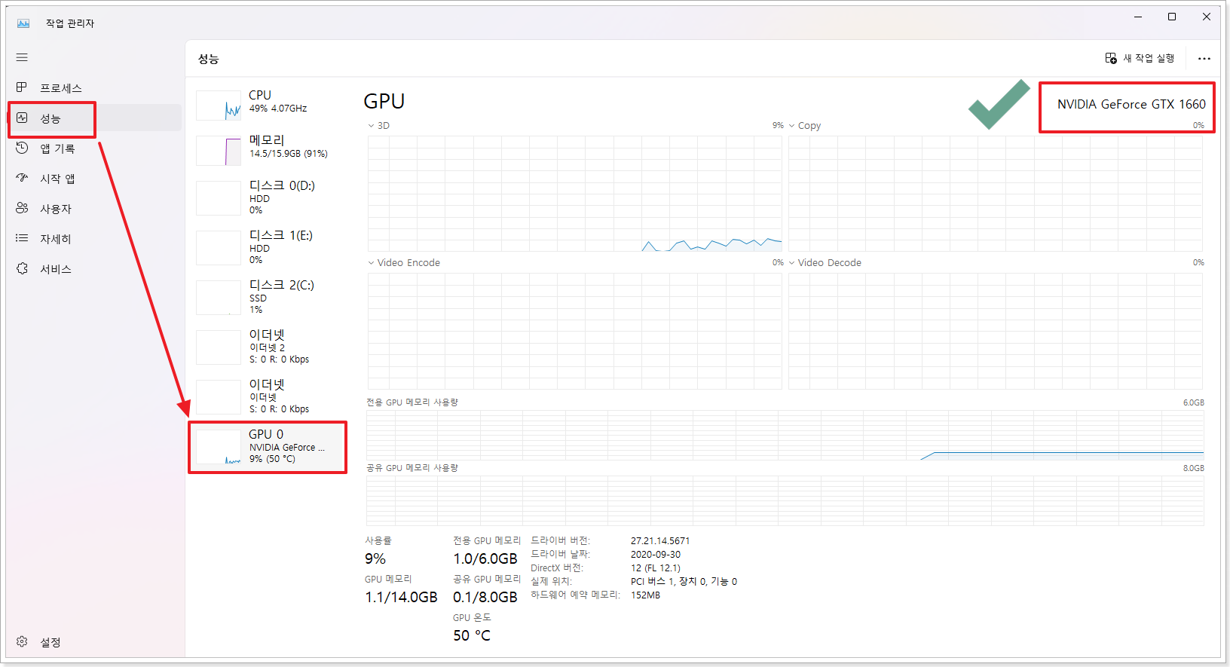The width and height of the screenshot is (1230, 667).
Task: Click the PCI 버스 1 location value
Action: click(684, 581)
